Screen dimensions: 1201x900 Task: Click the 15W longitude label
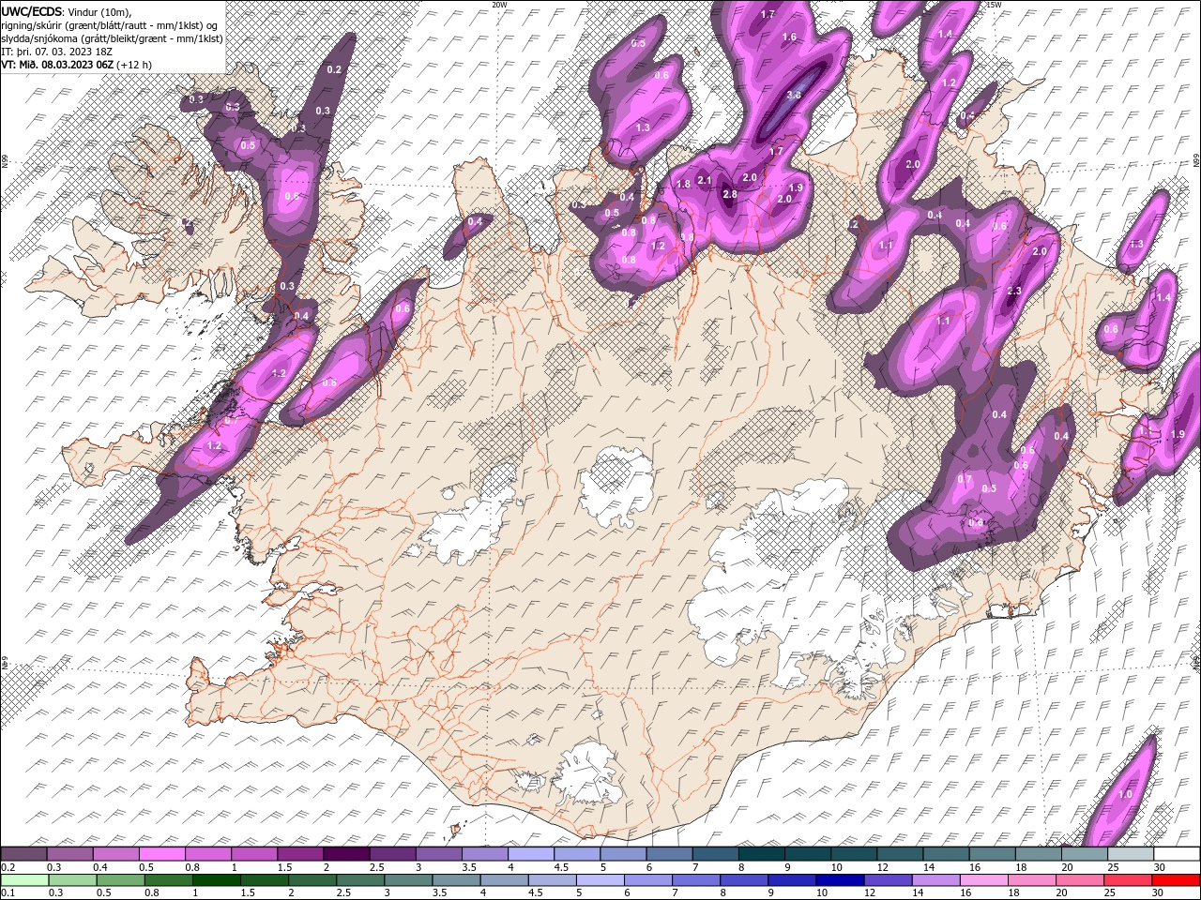click(995, 5)
